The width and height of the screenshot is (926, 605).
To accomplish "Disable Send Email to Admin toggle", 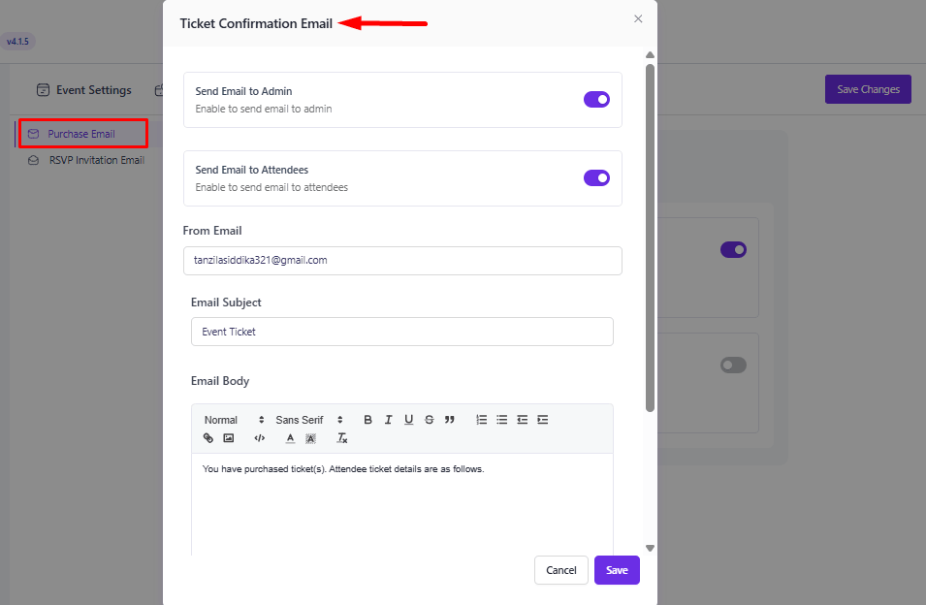I will [596, 99].
